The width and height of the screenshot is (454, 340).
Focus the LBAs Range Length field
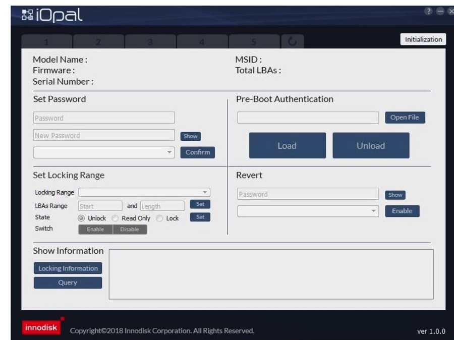(162, 206)
